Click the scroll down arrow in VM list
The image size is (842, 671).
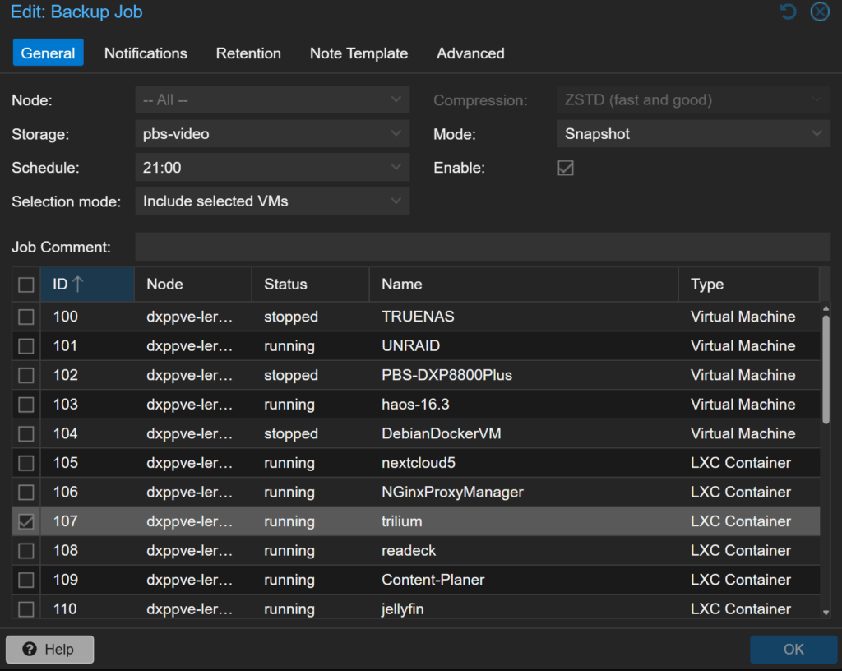point(826,611)
